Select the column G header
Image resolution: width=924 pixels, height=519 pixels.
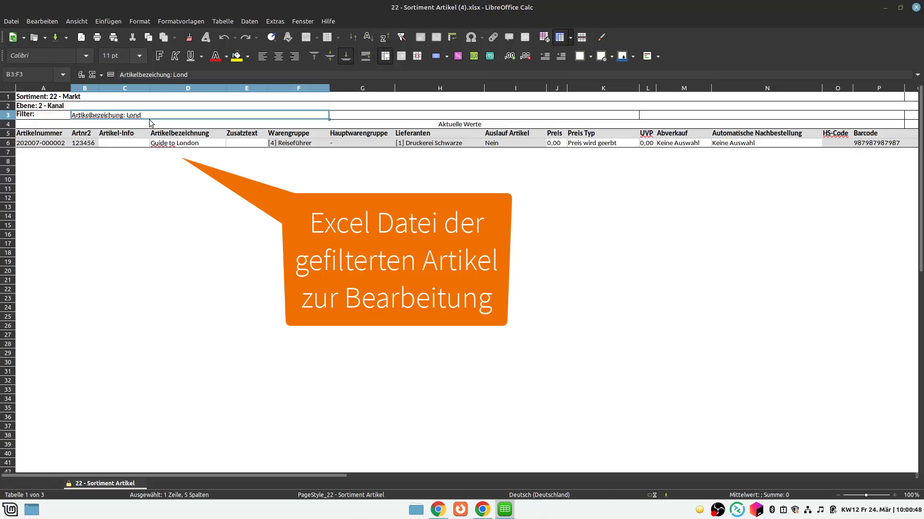coord(362,88)
